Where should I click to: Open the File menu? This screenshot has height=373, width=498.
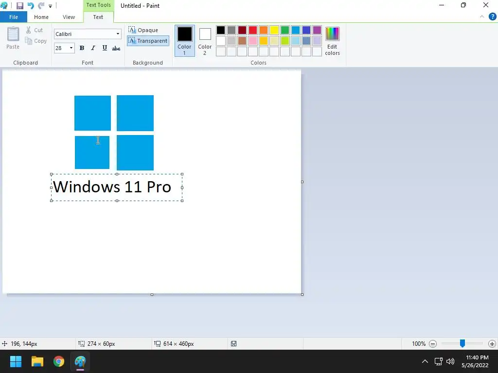[13, 17]
